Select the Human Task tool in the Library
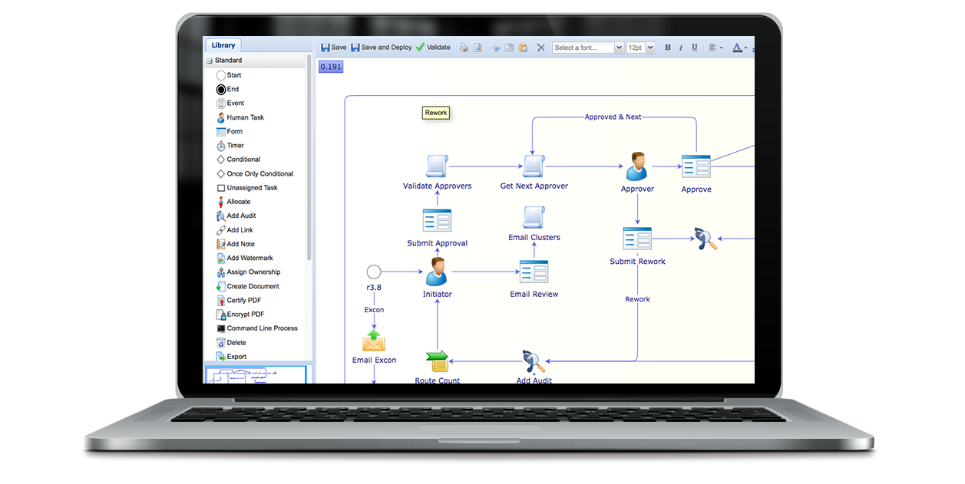Viewport: 965px width, 484px height. pos(246,117)
